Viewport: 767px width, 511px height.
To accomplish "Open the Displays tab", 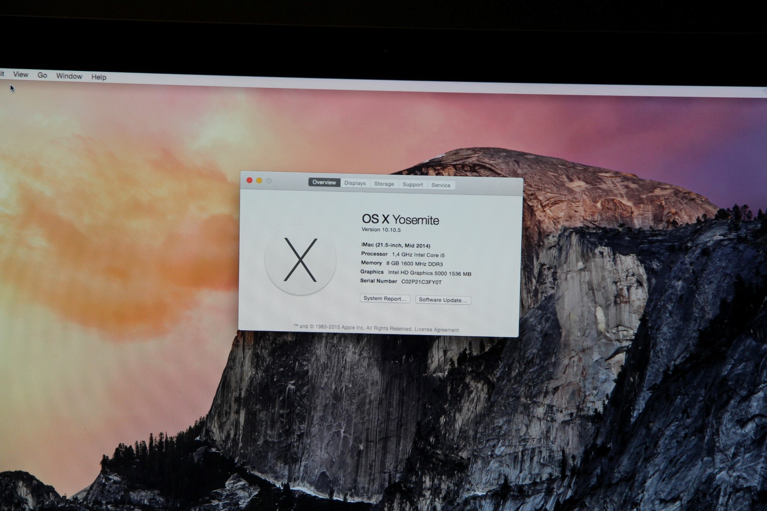I will (x=355, y=184).
